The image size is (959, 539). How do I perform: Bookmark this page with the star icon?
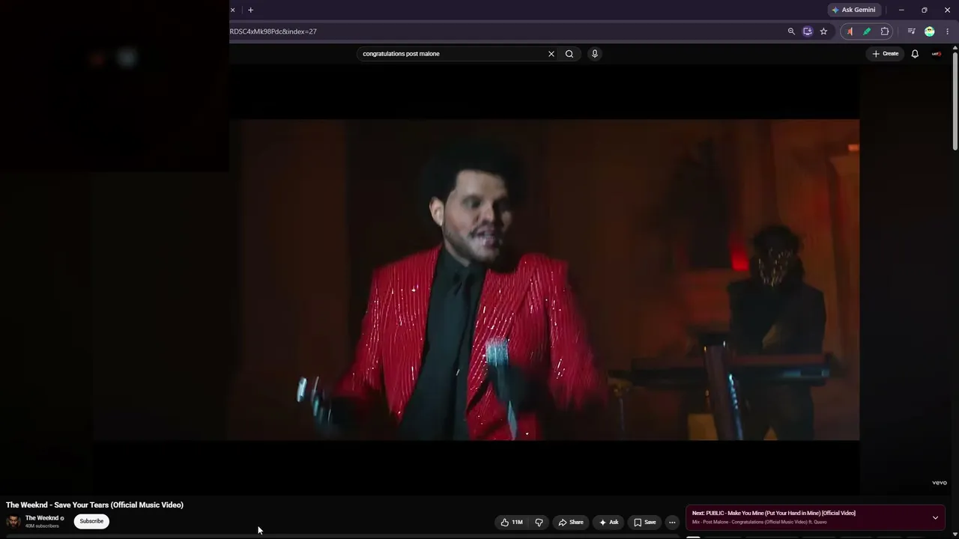[x=823, y=31]
